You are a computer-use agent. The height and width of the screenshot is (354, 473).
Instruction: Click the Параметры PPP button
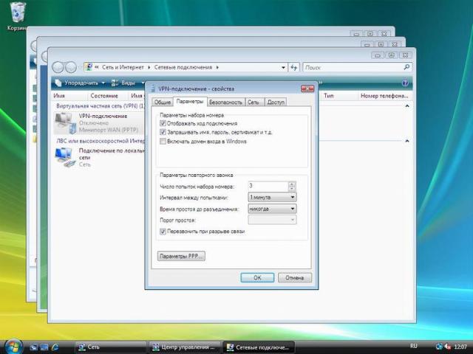pos(181,256)
